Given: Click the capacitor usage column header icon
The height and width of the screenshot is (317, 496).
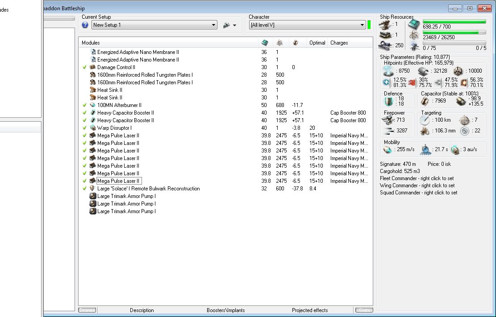Looking at the screenshot, I should pos(296,43).
